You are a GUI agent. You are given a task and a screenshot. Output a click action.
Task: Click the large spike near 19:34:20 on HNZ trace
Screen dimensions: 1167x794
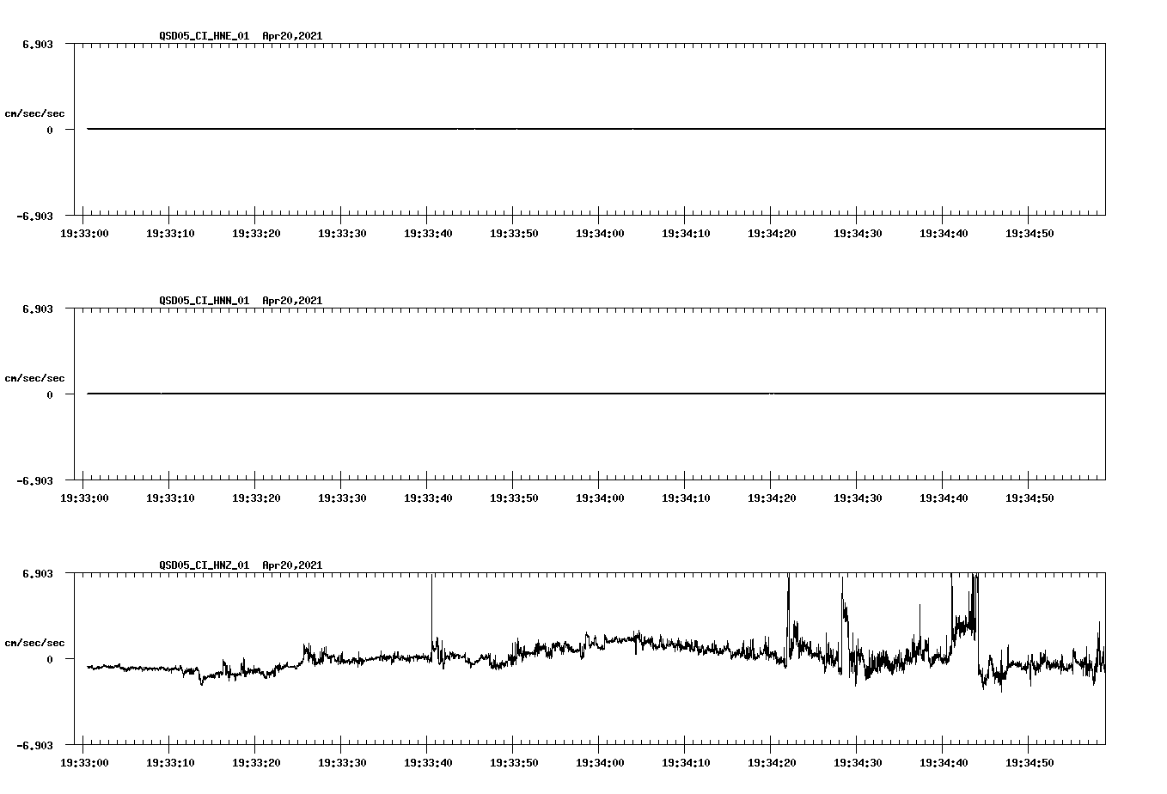pyautogui.click(x=789, y=593)
